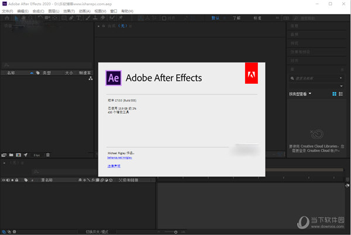
Task: Click the search help magnifier icon
Action: (296, 18)
